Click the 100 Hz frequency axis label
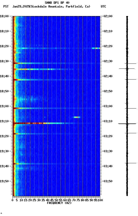 click(100, 200)
